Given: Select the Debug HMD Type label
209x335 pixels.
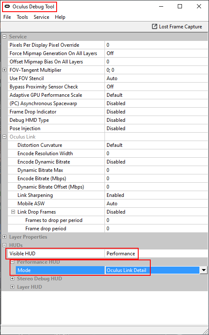Looking at the screenshot, I should coord(29,120).
